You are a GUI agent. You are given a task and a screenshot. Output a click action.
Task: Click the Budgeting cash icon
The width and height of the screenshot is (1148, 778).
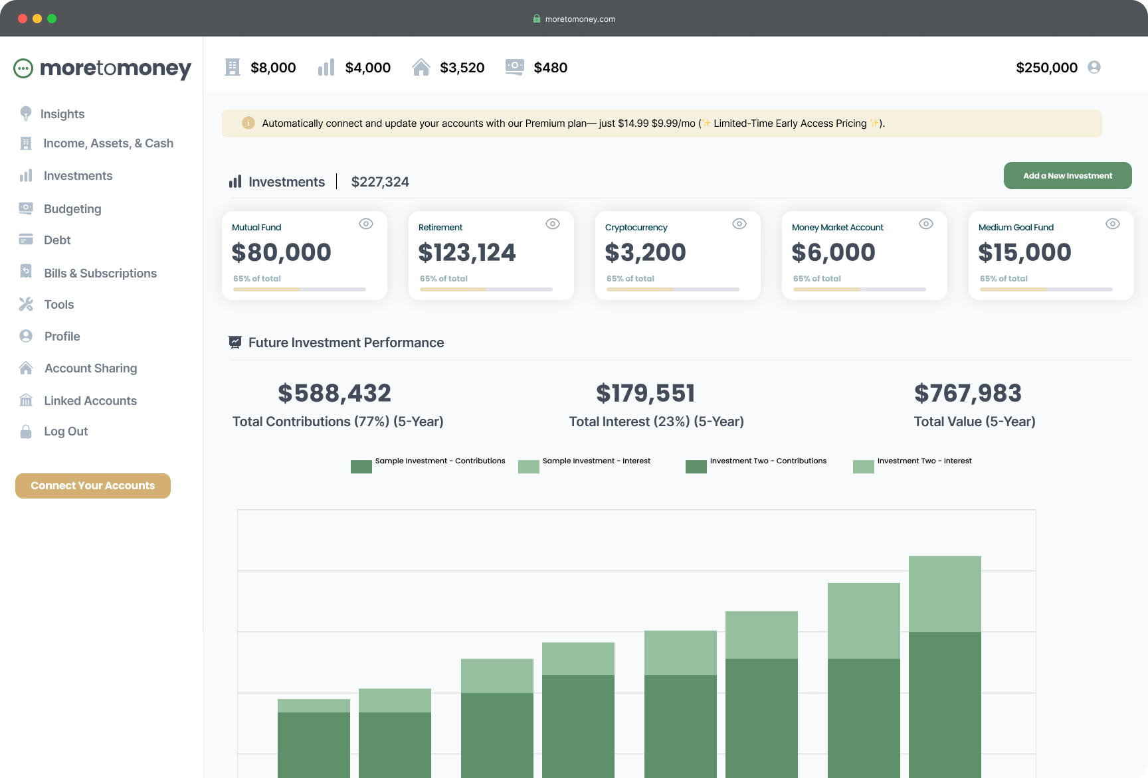coord(26,208)
